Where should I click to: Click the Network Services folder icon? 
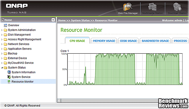pyautogui.click(x=5, y=44)
